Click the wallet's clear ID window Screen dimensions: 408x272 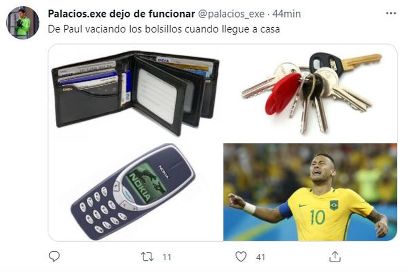coord(157,96)
